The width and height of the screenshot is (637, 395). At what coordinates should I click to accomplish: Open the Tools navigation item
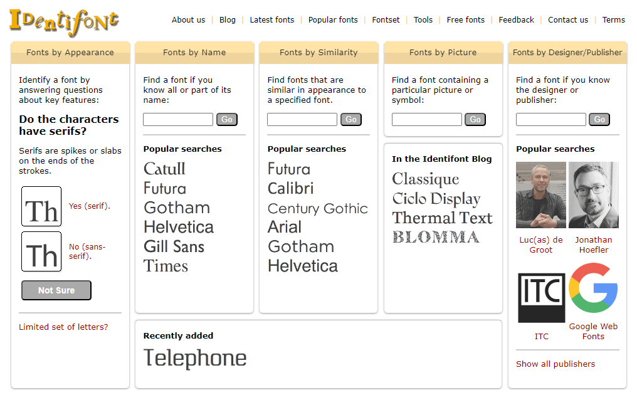click(x=423, y=20)
